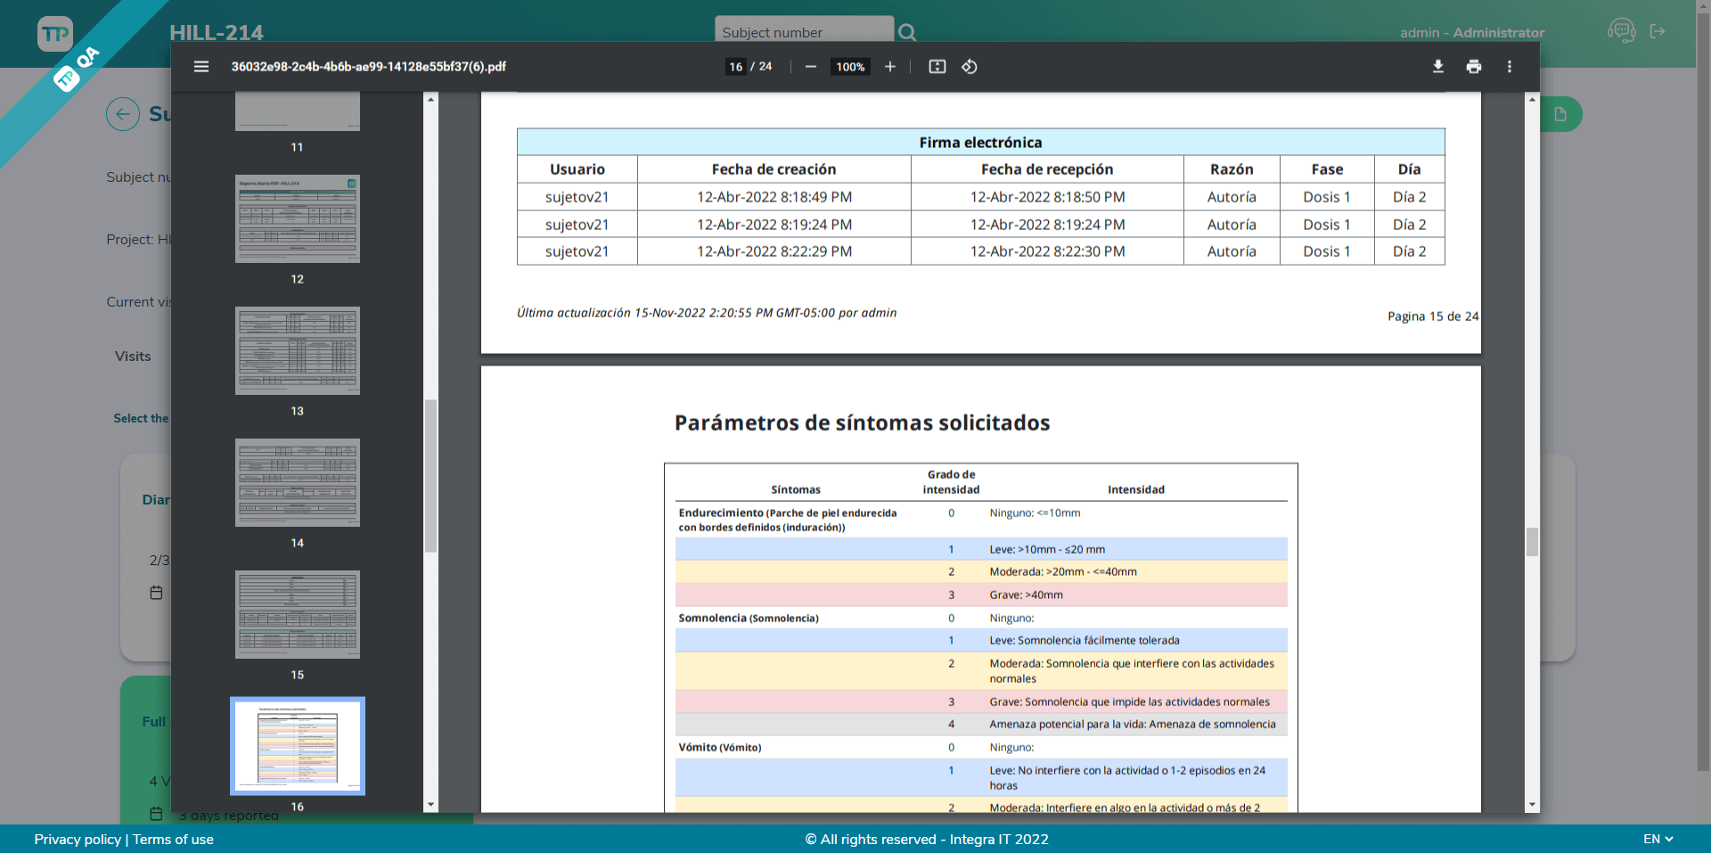Open the Privacy policy link
This screenshot has width=1711, height=853.
coord(78,839)
